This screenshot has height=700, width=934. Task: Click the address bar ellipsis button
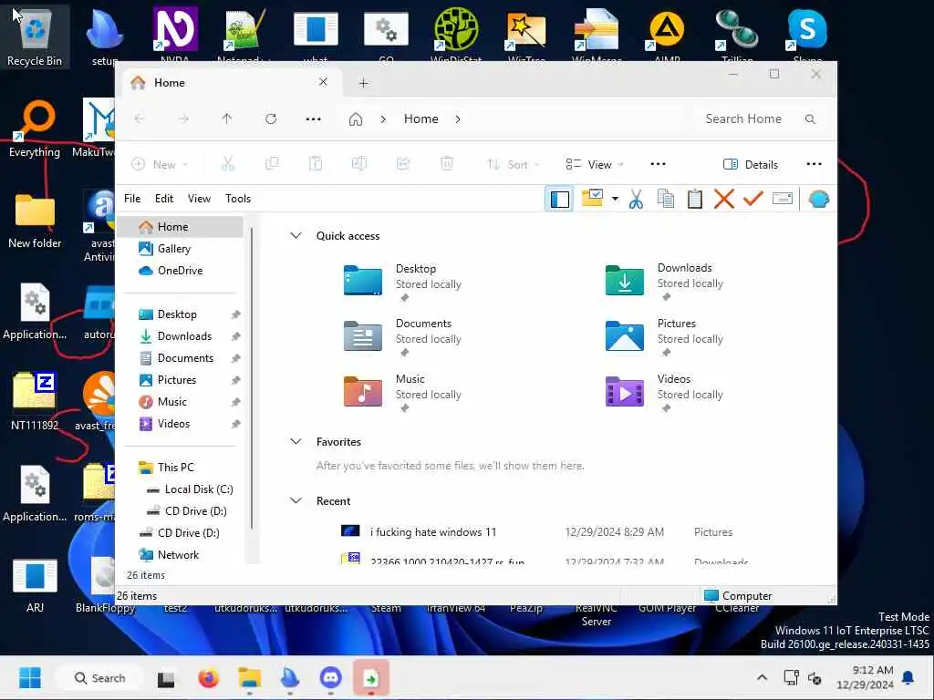[x=314, y=119]
